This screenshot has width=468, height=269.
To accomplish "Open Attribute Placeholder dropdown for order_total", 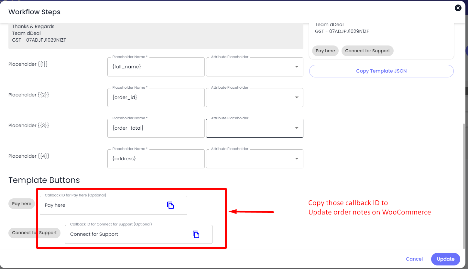I will point(255,128).
